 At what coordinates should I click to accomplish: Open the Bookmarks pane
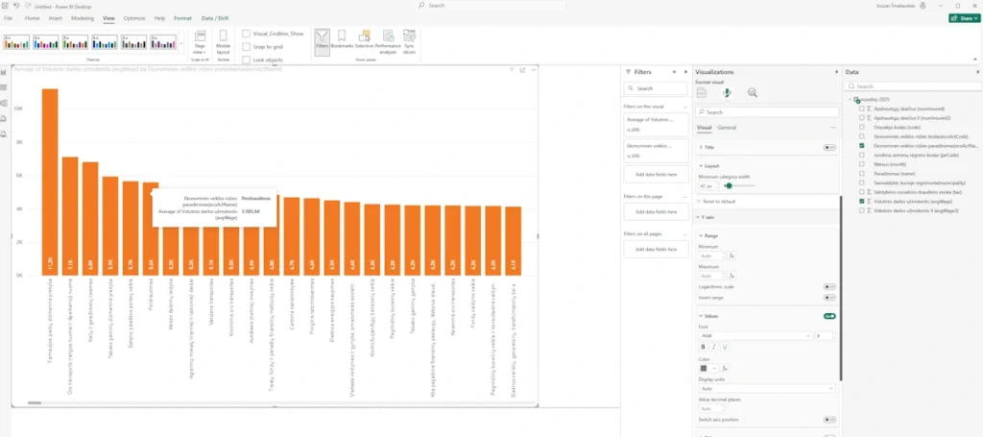coord(342,39)
